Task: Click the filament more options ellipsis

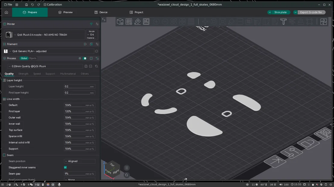Action: (97, 51)
